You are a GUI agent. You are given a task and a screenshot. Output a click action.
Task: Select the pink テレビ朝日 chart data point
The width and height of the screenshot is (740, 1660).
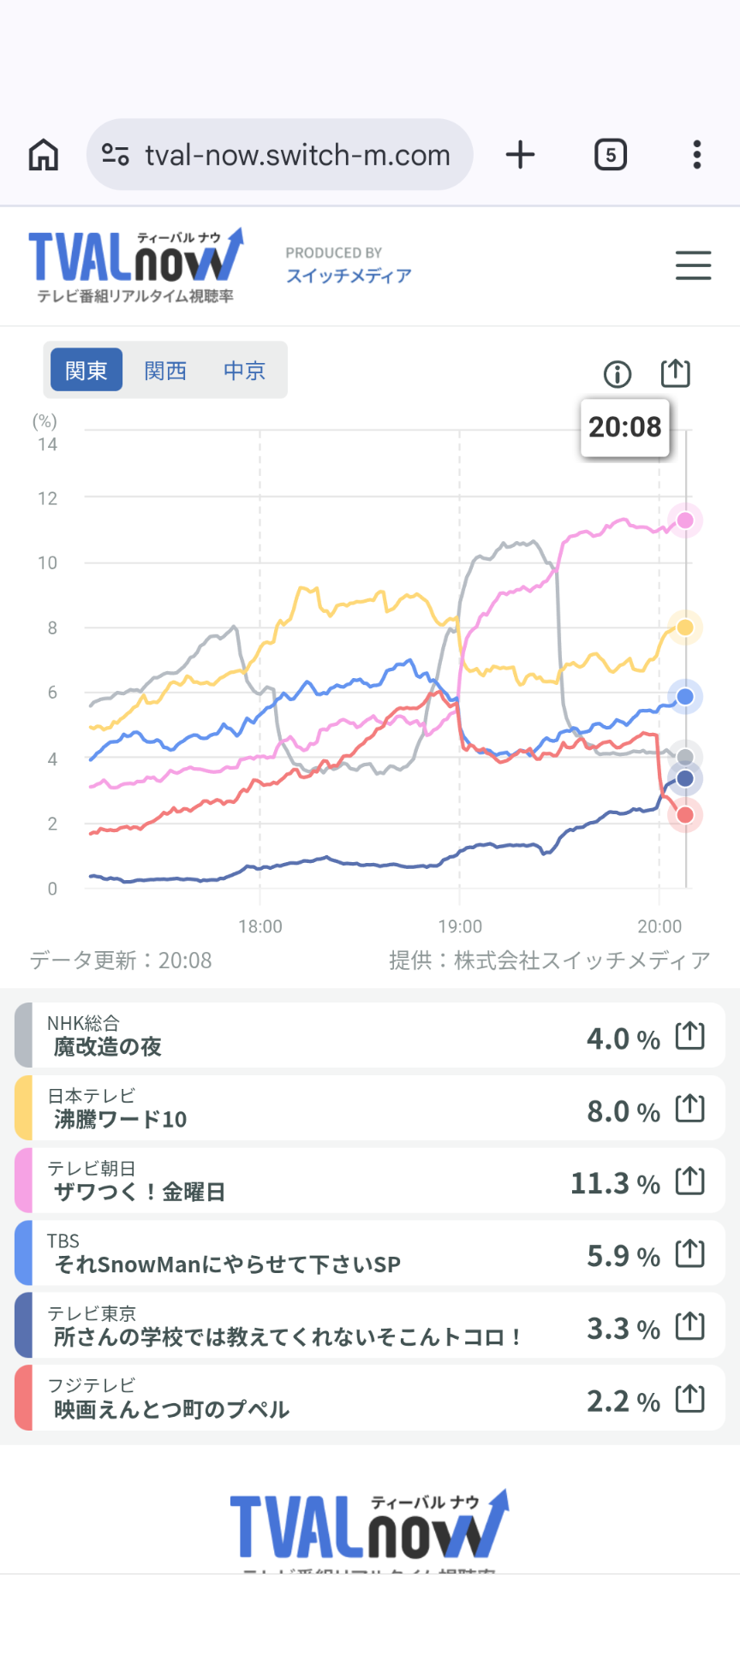coord(685,521)
